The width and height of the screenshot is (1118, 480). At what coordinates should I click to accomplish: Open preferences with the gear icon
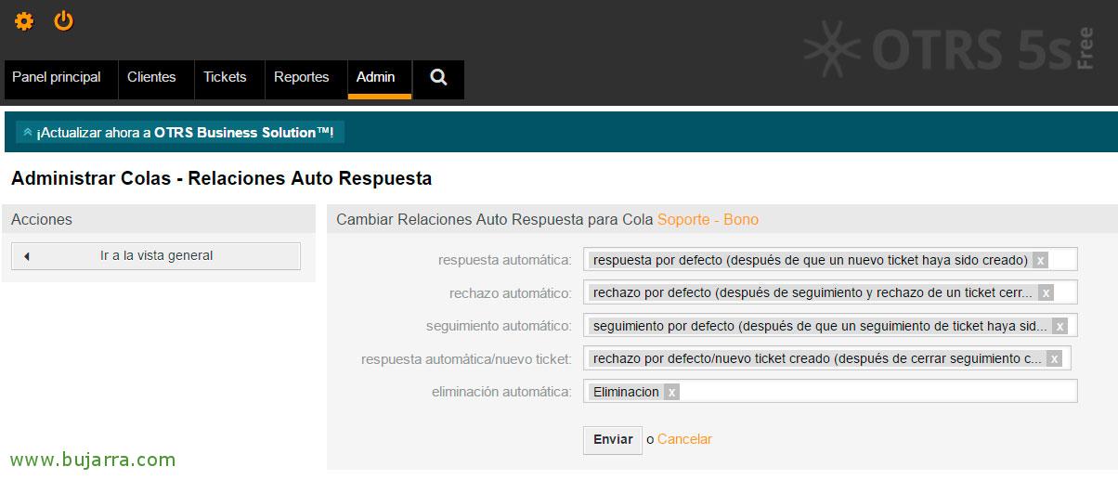(x=24, y=21)
